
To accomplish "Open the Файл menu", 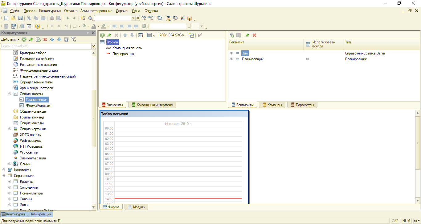I will (x=14, y=11).
